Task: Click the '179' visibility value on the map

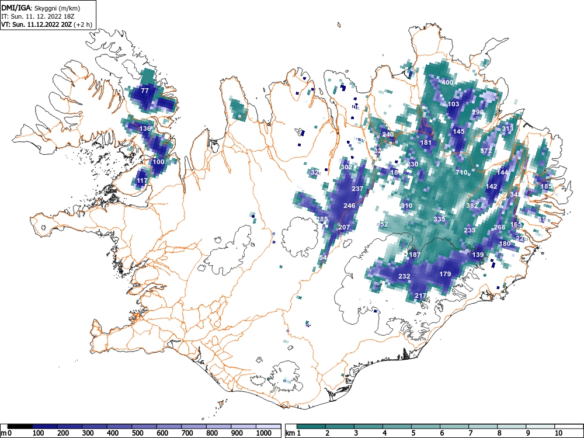Action: point(445,274)
